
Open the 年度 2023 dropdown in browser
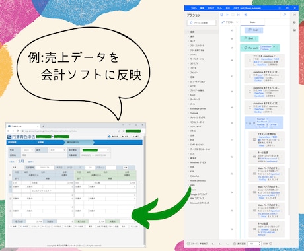28,150
